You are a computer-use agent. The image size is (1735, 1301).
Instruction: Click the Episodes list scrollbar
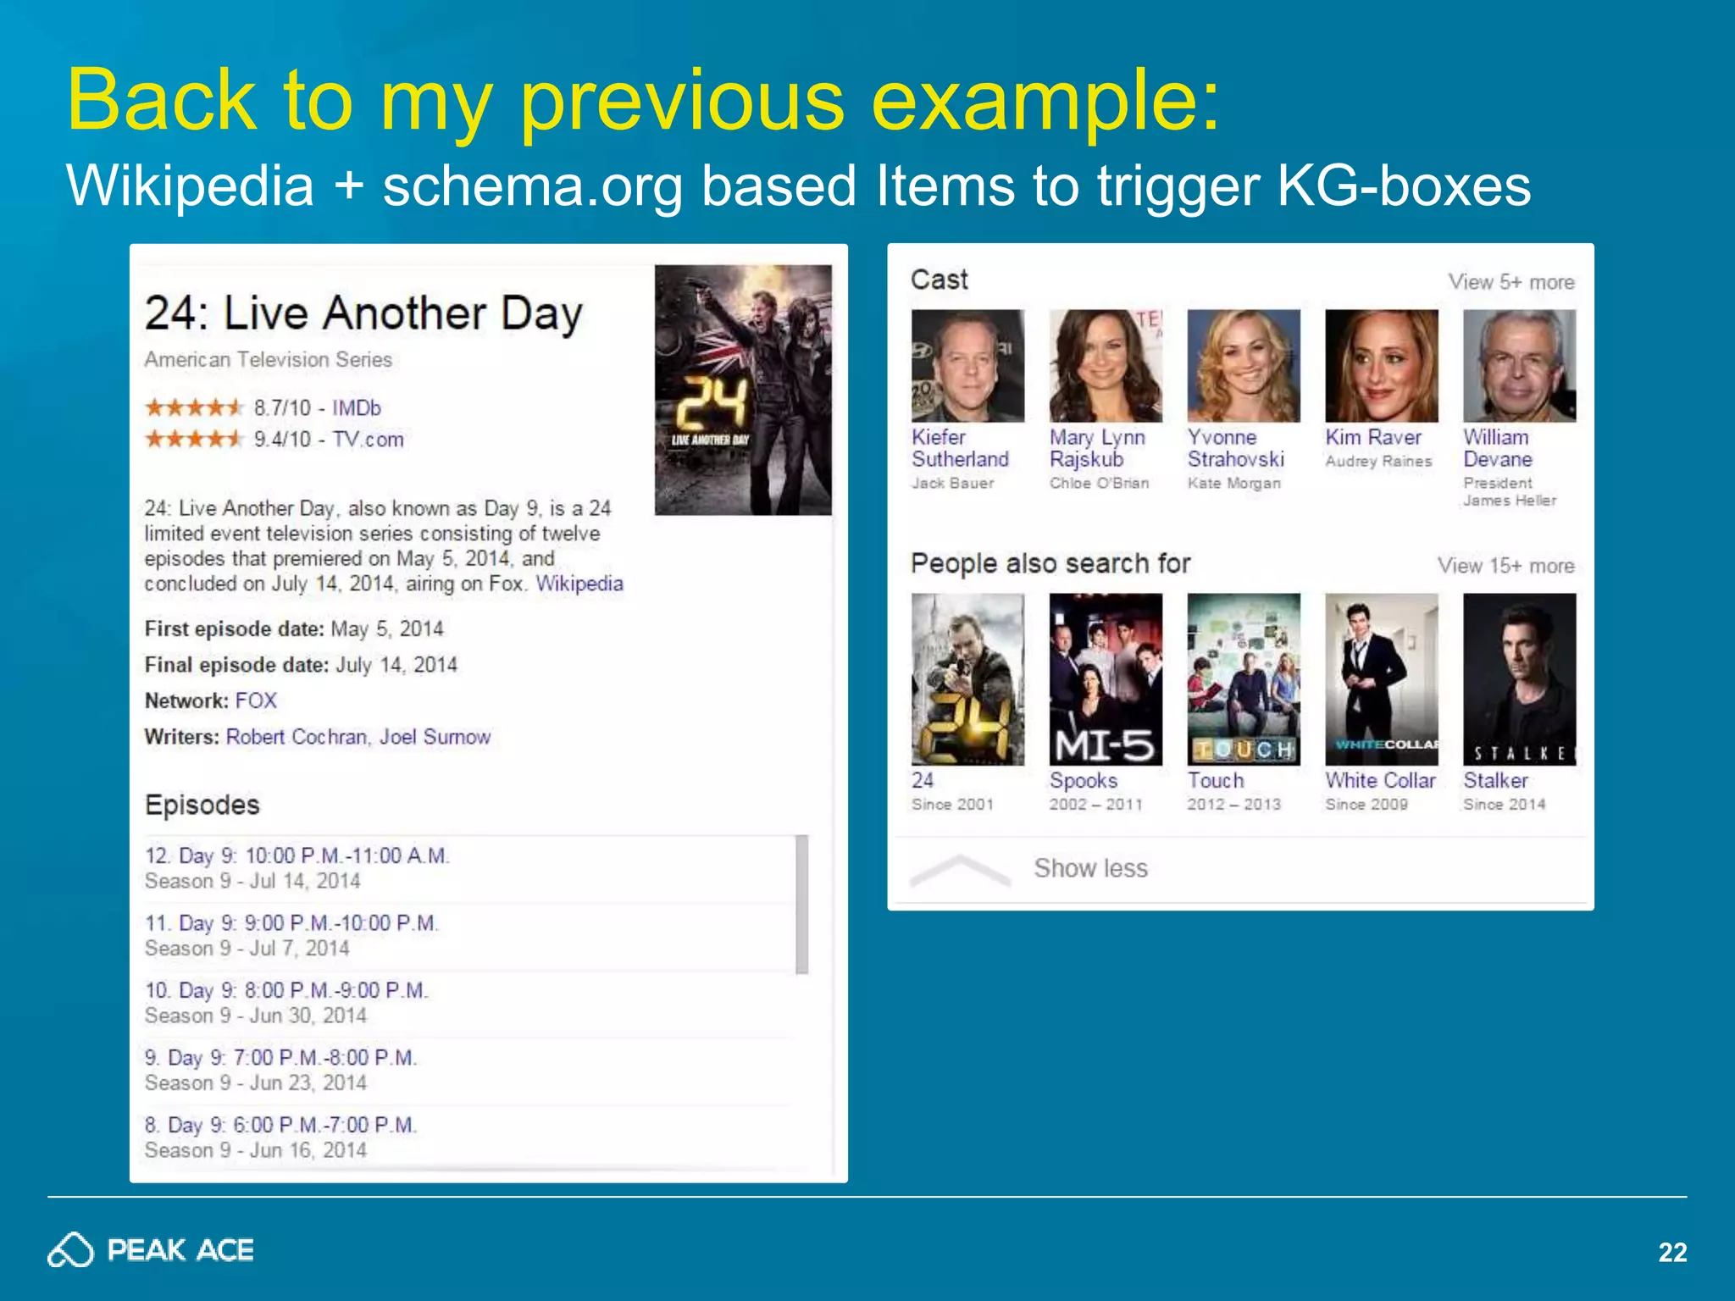(802, 905)
